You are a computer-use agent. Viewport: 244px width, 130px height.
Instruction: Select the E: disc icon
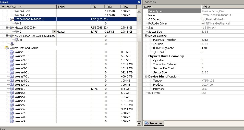17,40
